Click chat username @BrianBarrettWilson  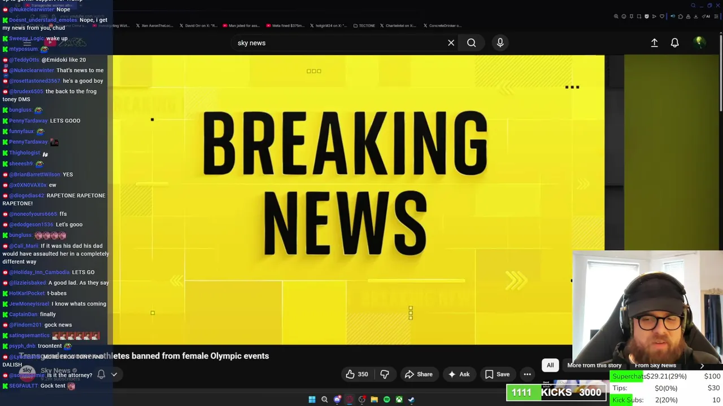[34, 174]
